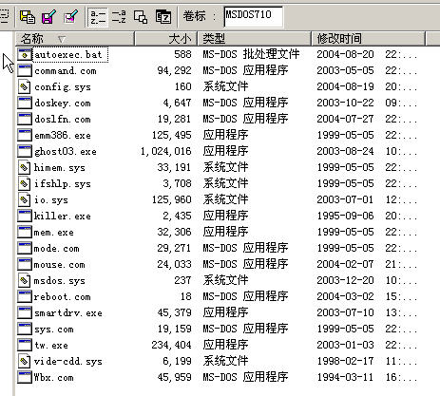The width and height of the screenshot is (440, 396).
Task: Click the date 1994-03-11 of Wbx.com
Action: (345, 377)
